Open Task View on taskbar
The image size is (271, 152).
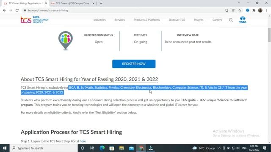point(92,148)
